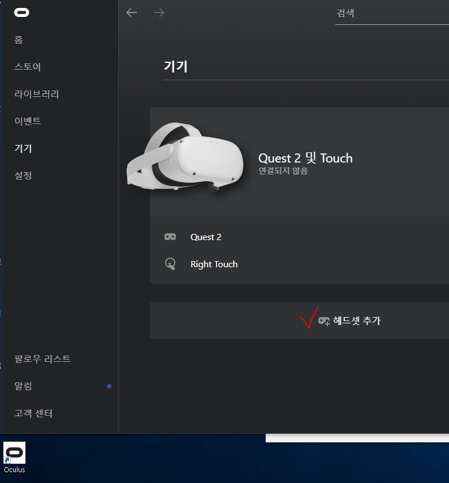Viewport: 449px width, 483px height.
Task: Click the Right Touch controller icon
Action: [x=170, y=264]
